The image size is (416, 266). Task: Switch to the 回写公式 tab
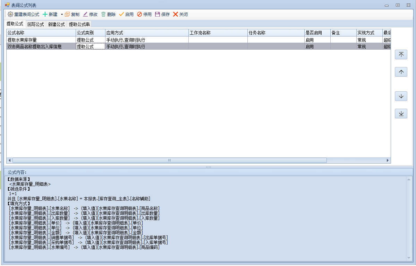tap(35, 24)
